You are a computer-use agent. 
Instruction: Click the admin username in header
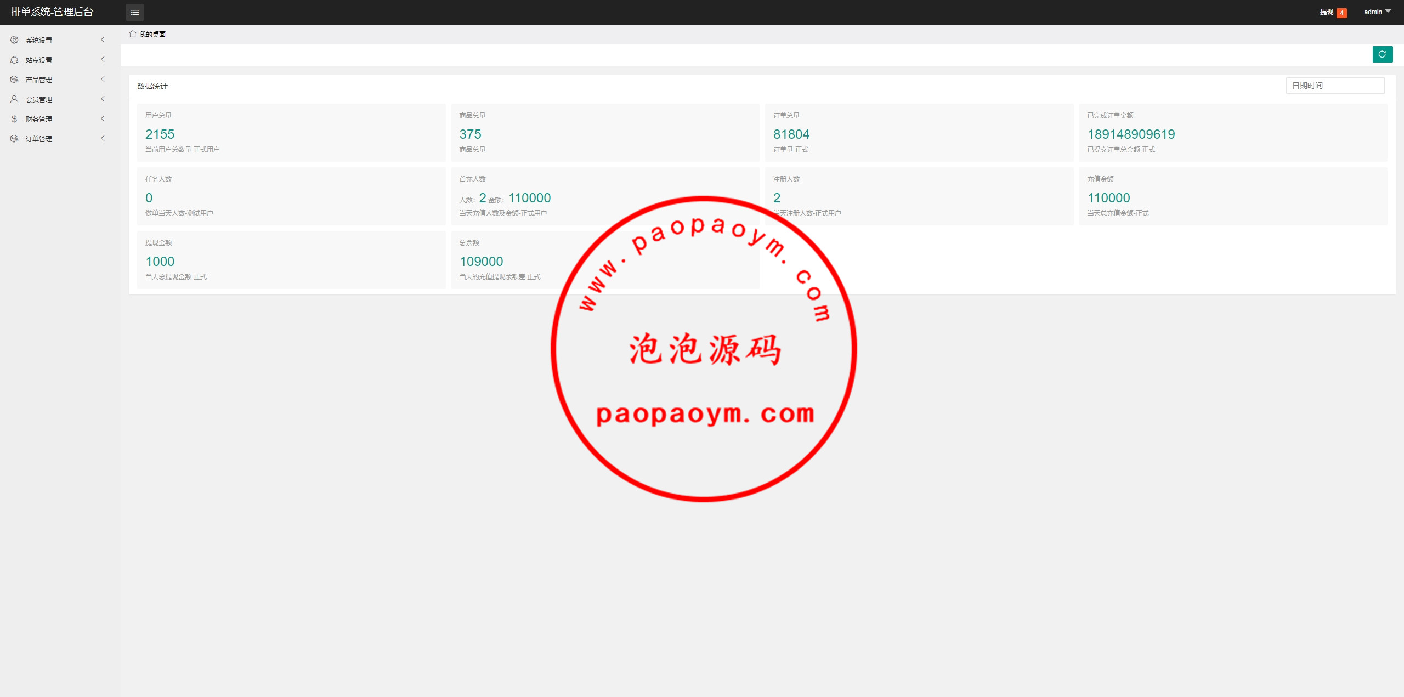[1373, 12]
